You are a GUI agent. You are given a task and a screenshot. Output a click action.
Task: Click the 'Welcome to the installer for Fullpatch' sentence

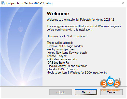81,20
